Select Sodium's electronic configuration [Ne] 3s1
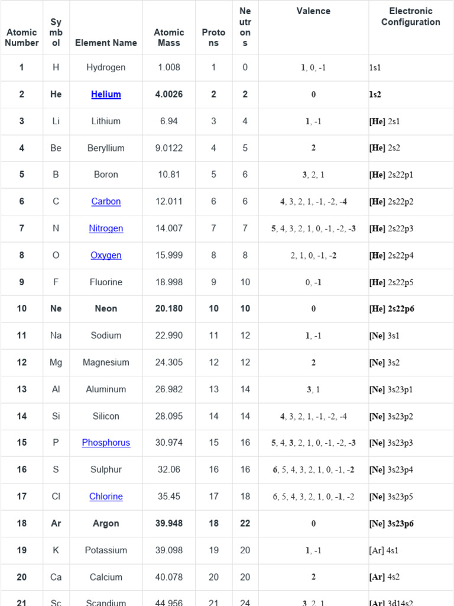This screenshot has width=454, height=606. tap(384, 336)
